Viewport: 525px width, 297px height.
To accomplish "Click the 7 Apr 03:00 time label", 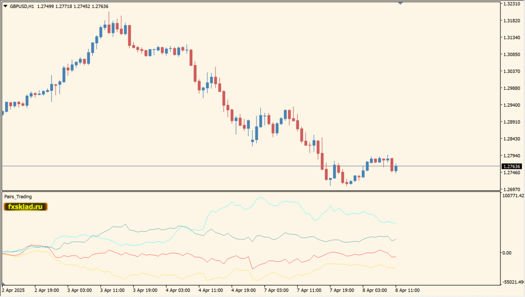I will 276,290.
